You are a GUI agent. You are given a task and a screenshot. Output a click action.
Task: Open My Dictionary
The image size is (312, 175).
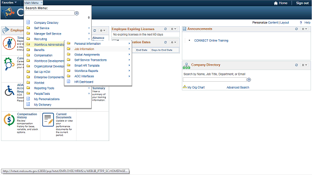tap(42, 105)
